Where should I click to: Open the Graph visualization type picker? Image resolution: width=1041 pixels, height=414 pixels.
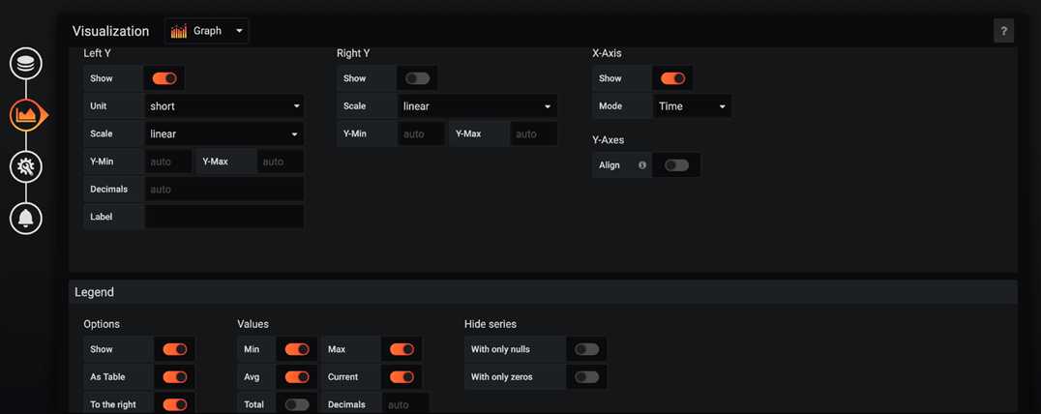tap(207, 31)
